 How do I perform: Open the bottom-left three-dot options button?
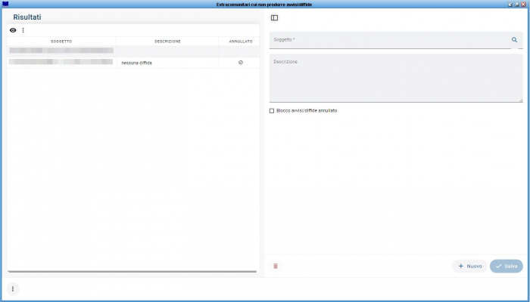(x=13, y=289)
